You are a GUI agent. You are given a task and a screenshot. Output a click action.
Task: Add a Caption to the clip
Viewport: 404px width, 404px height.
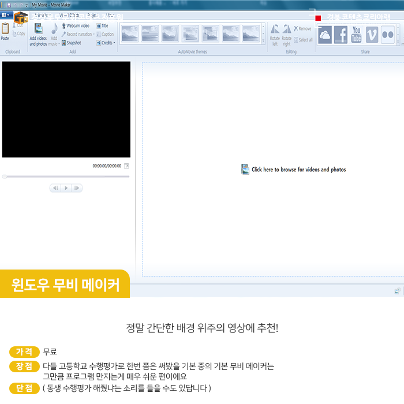pyautogui.click(x=105, y=34)
